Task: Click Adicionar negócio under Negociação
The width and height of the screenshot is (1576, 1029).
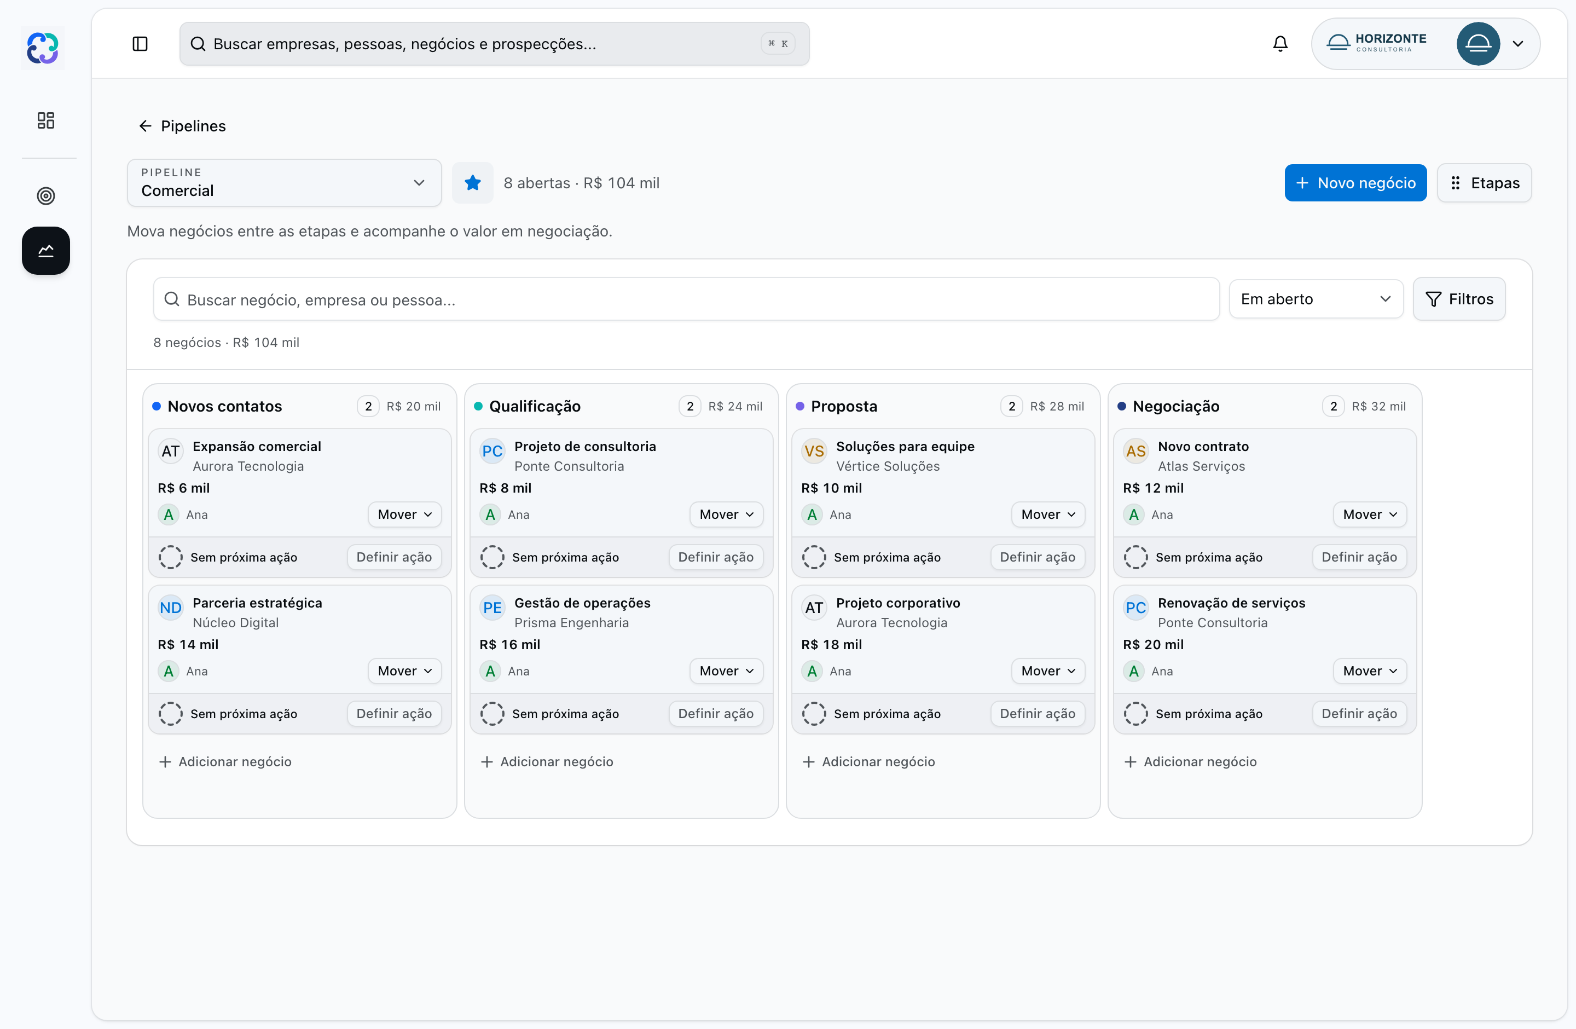Action: click(1191, 761)
